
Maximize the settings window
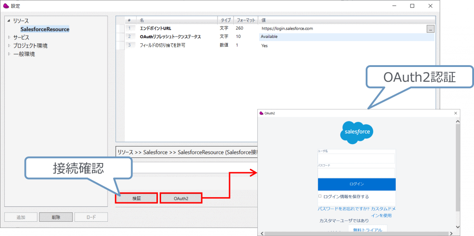pos(412,6)
